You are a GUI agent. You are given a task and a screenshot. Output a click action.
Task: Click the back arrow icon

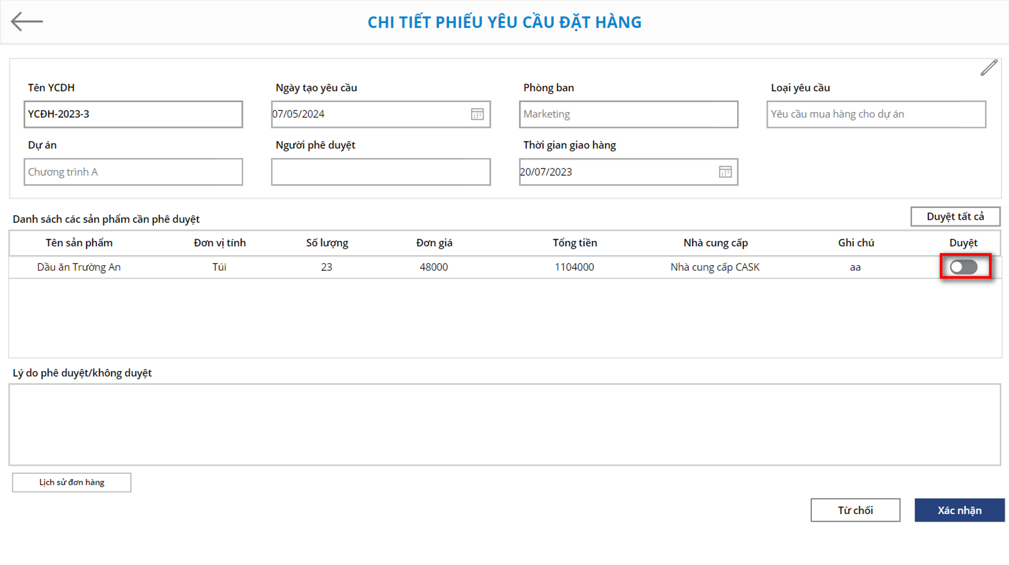pos(27,21)
